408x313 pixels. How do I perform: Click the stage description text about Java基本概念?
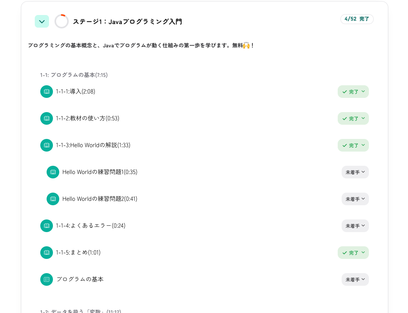click(141, 45)
